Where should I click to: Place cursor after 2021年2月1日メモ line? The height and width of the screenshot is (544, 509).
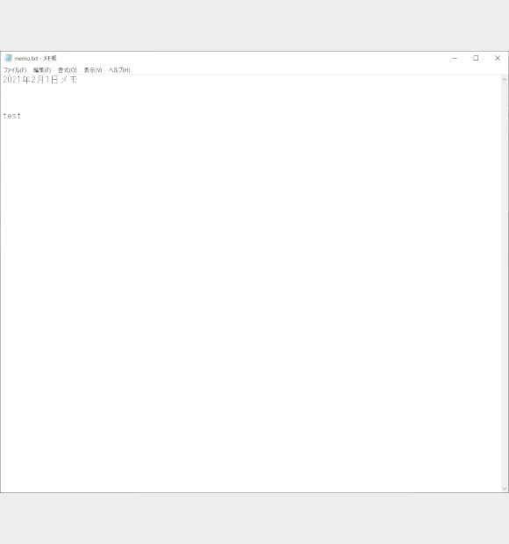78,80
